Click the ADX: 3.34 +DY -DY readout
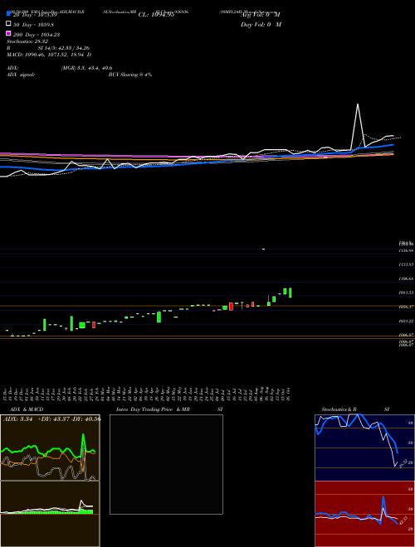 [51, 419]
